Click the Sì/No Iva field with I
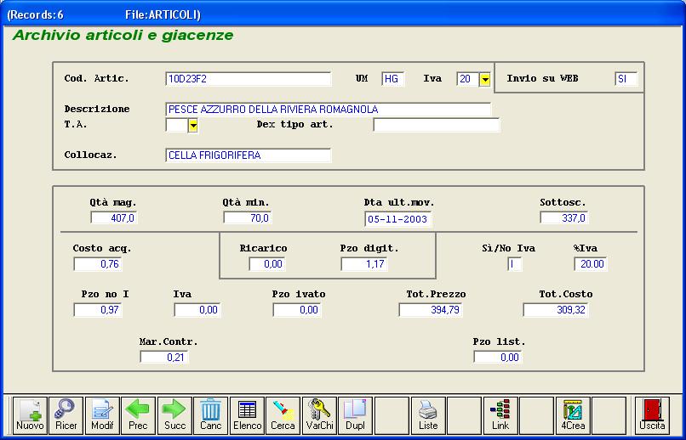686x440 pixels. coord(514,264)
